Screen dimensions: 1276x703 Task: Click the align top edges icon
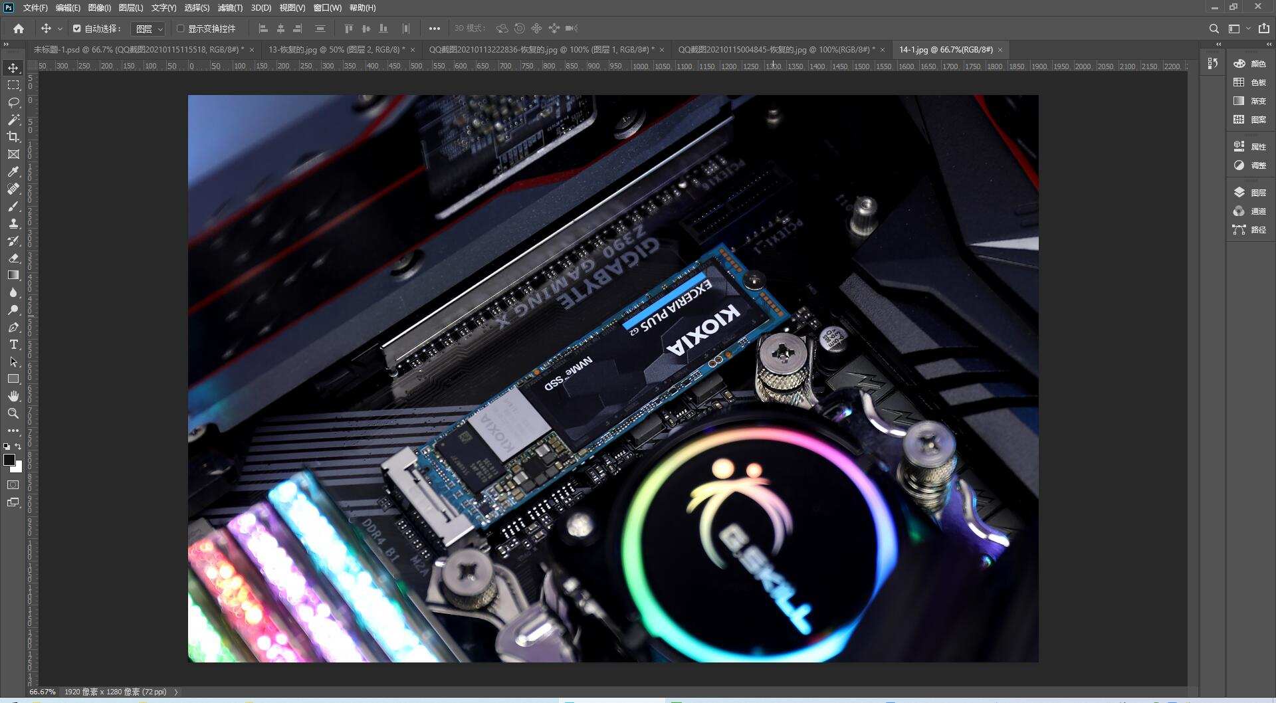pyautogui.click(x=348, y=29)
